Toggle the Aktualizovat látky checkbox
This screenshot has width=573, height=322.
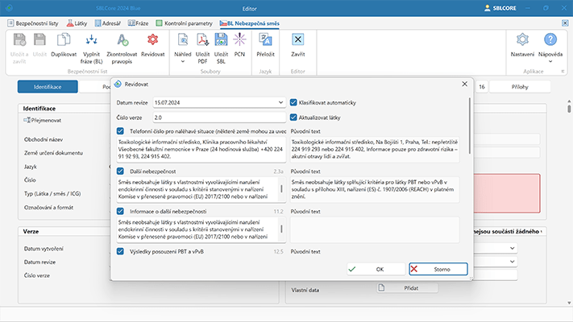coord(293,117)
